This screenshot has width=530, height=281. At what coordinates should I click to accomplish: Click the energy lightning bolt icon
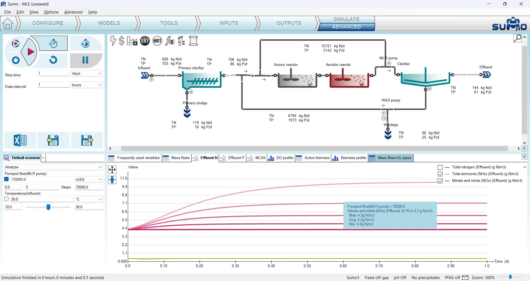113,41
